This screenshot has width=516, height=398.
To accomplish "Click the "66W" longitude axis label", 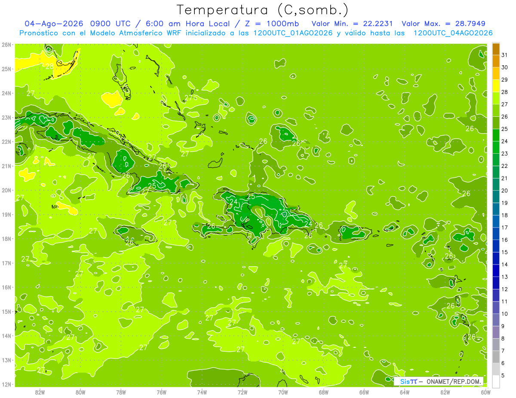I will 364,392.
